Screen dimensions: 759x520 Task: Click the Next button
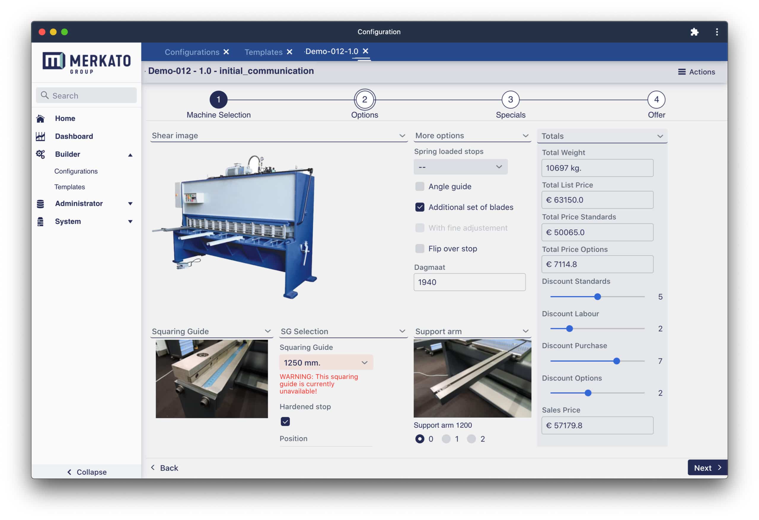tap(707, 468)
